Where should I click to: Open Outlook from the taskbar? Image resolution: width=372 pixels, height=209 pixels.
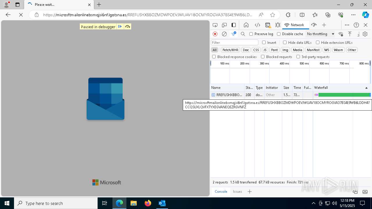coord(162,203)
